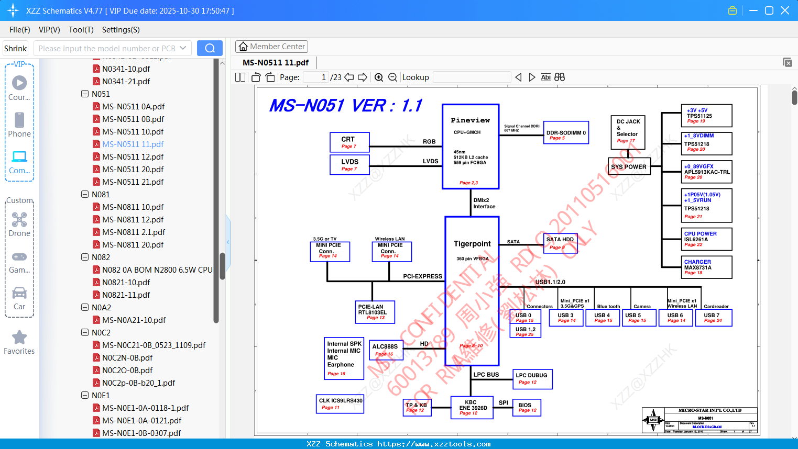Viewport: 798px width, 449px height.
Task: Click the binoculars search icon
Action: 560,77
